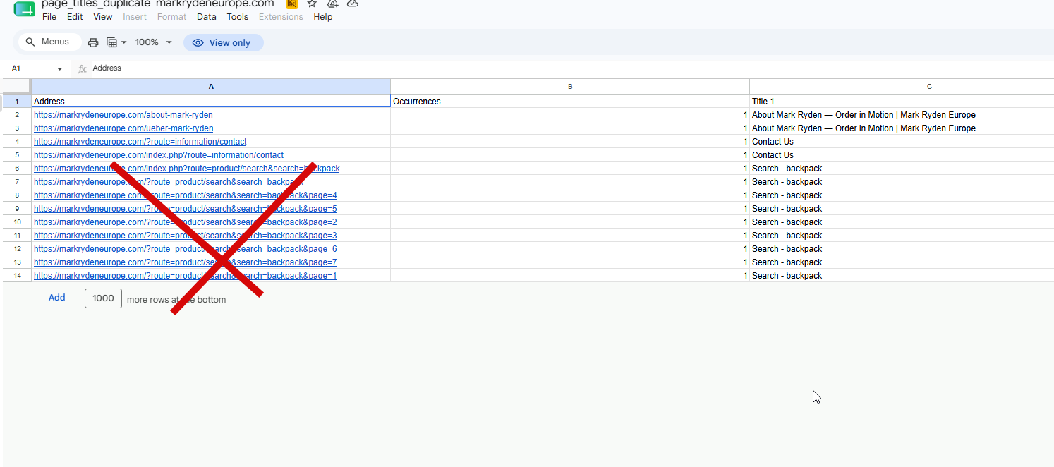Open the backpack&page=4 link
The image size is (1054, 467).
click(x=186, y=195)
